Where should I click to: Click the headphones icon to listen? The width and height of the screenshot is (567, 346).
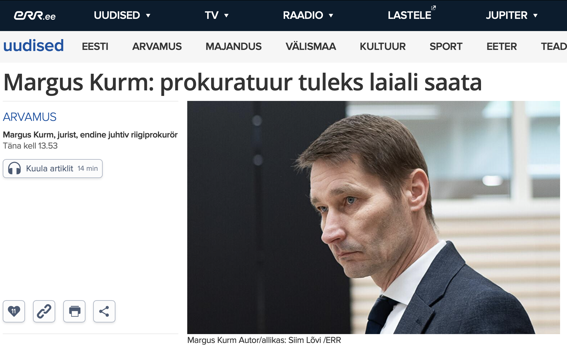click(x=14, y=168)
